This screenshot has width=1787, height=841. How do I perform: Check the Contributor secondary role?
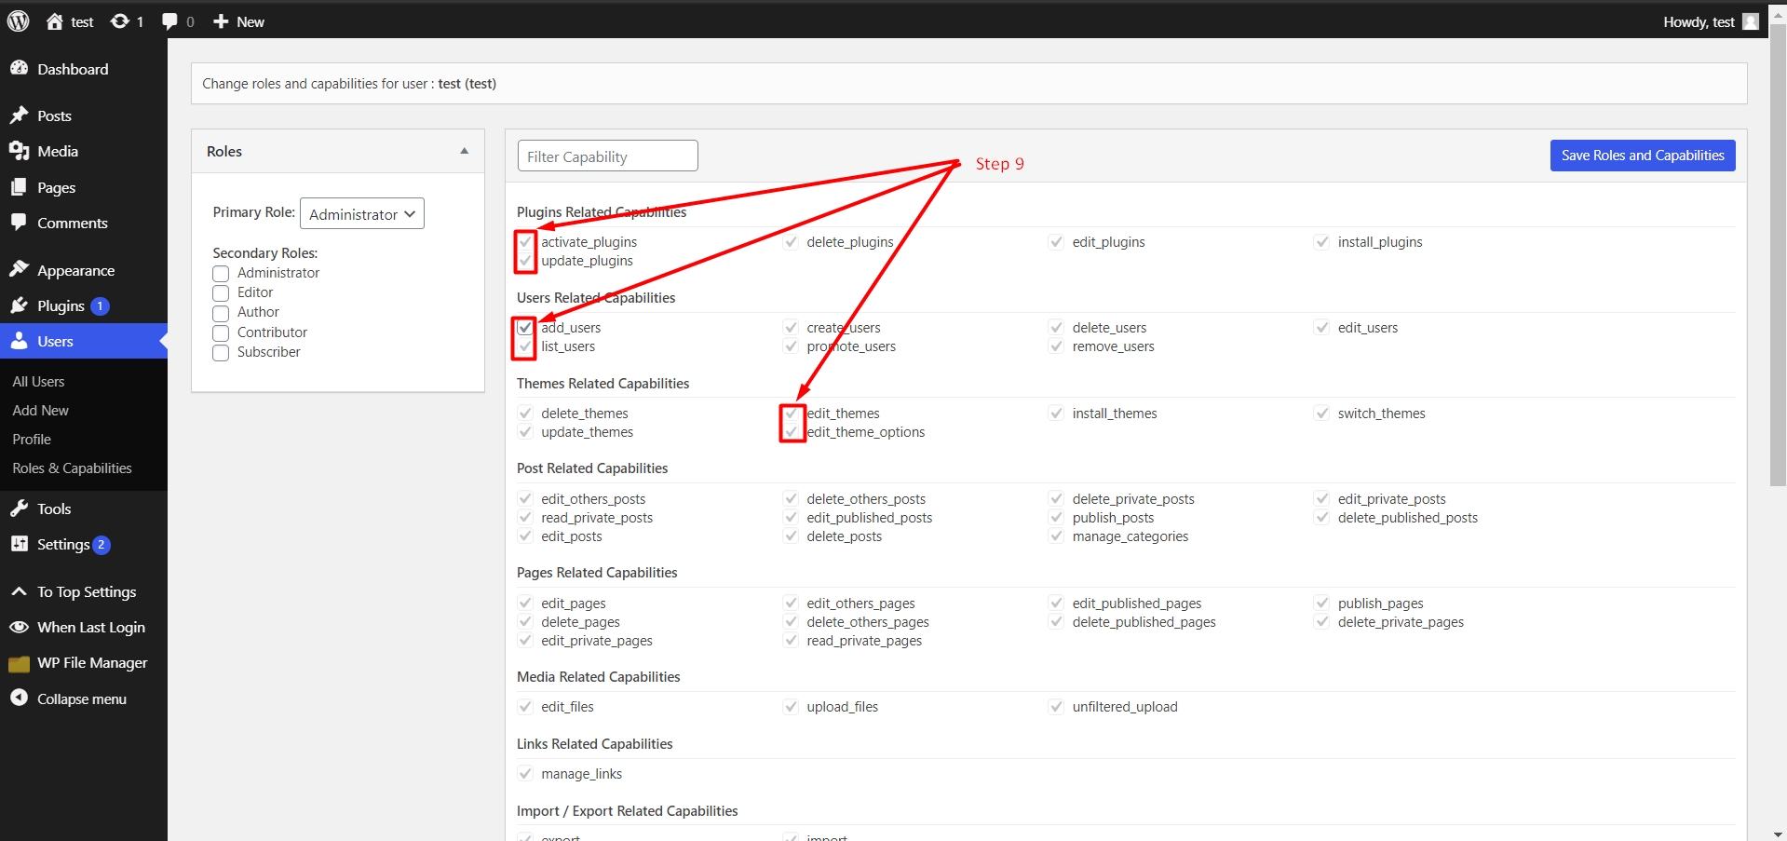point(221,333)
